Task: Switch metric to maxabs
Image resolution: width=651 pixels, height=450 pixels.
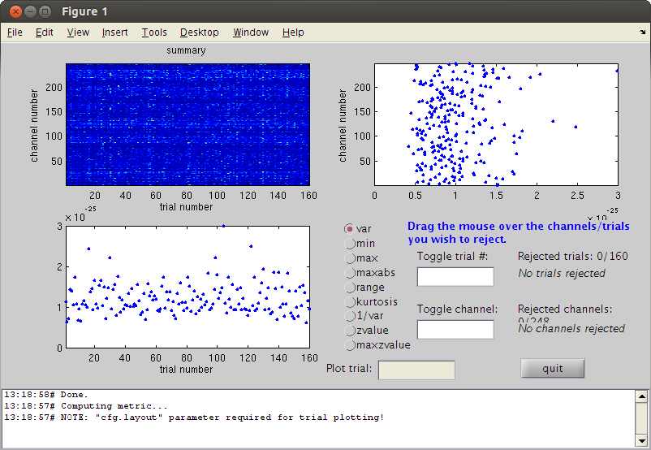Action: (350, 272)
